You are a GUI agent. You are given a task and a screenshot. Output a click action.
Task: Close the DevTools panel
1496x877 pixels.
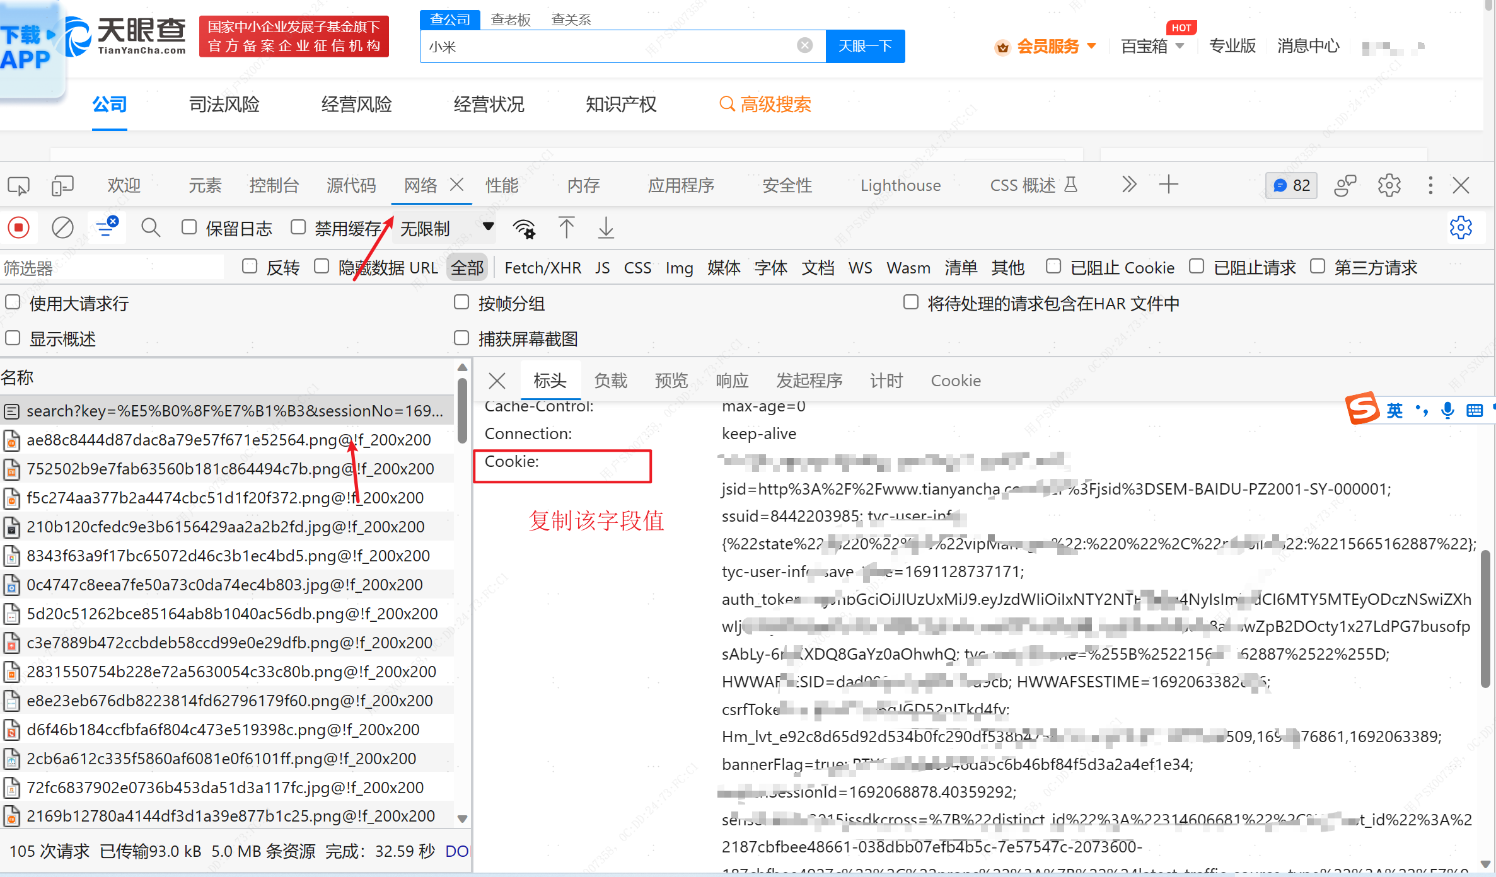[x=1461, y=185]
